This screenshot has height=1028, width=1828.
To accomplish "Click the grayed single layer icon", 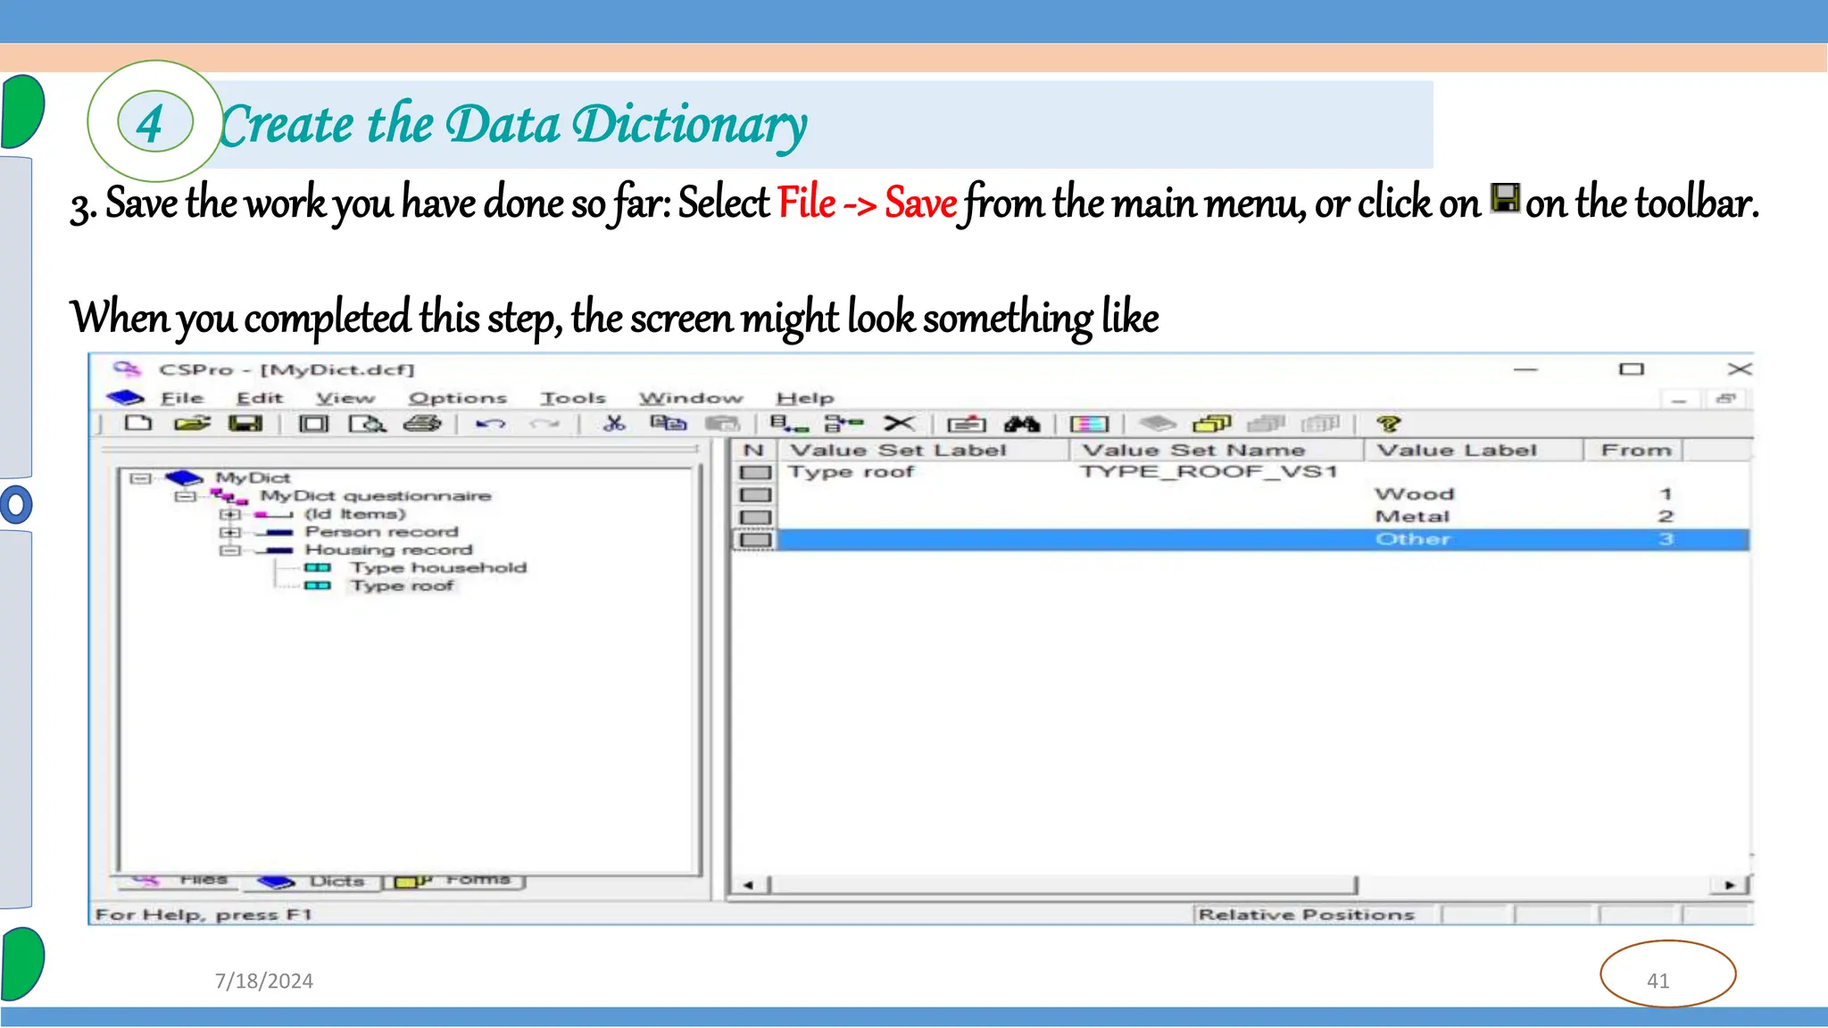I will click(1158, 423).
